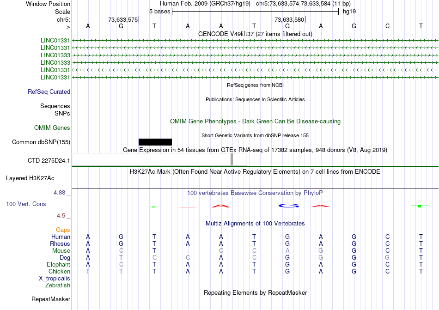
Task: Click the blue G logo in the PhyloP track
Action: (x=289, y=206)
